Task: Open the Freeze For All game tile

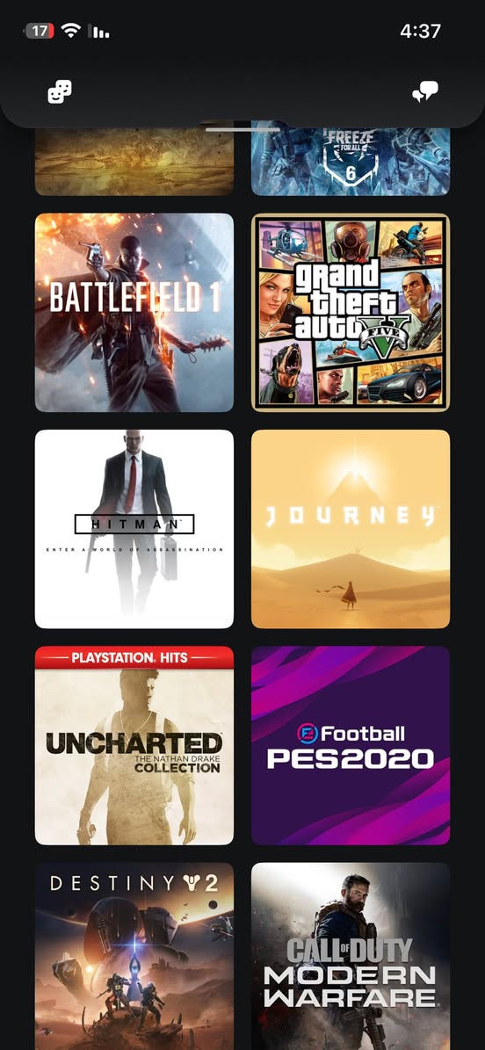Action: click(351, 161)
